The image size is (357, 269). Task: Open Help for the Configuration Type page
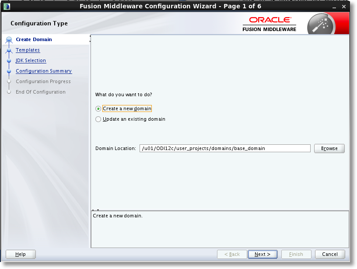tap(20, 254)
